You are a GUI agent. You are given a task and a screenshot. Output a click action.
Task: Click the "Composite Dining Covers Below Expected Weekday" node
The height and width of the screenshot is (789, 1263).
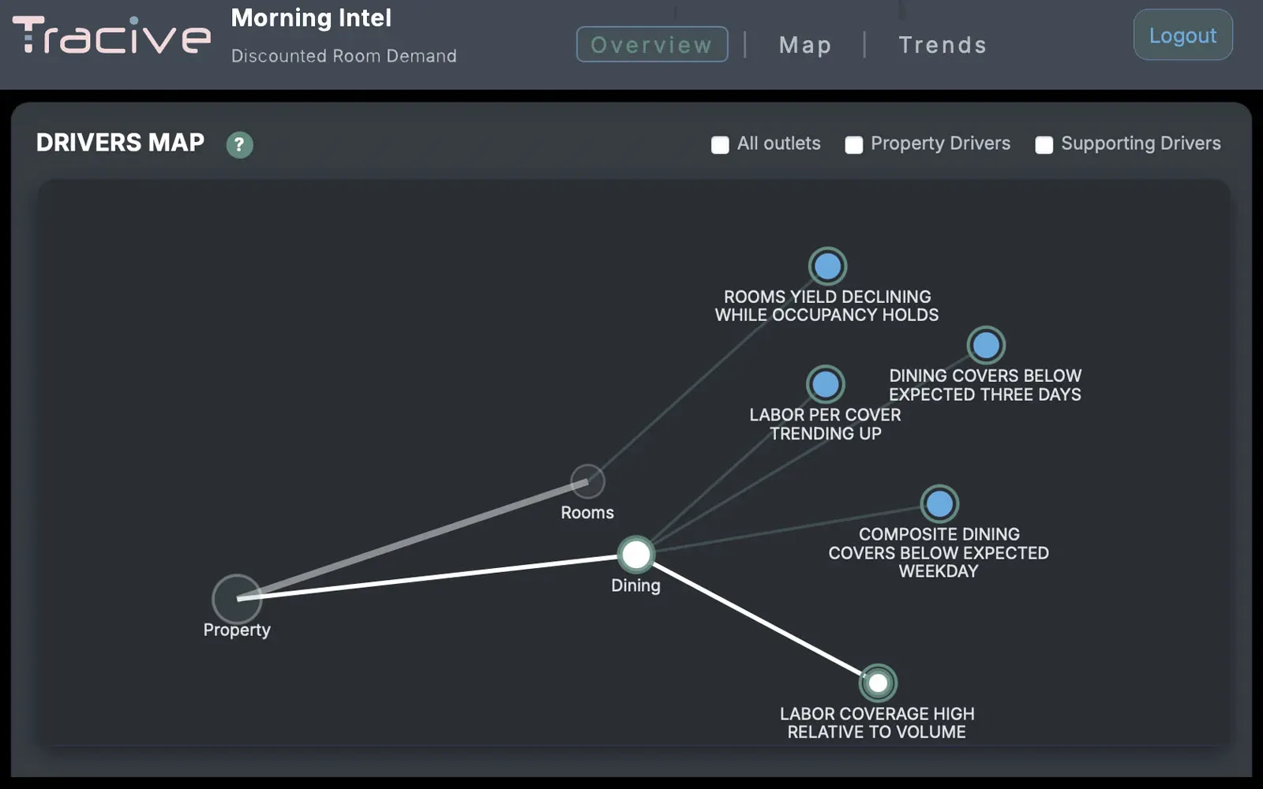939,503
